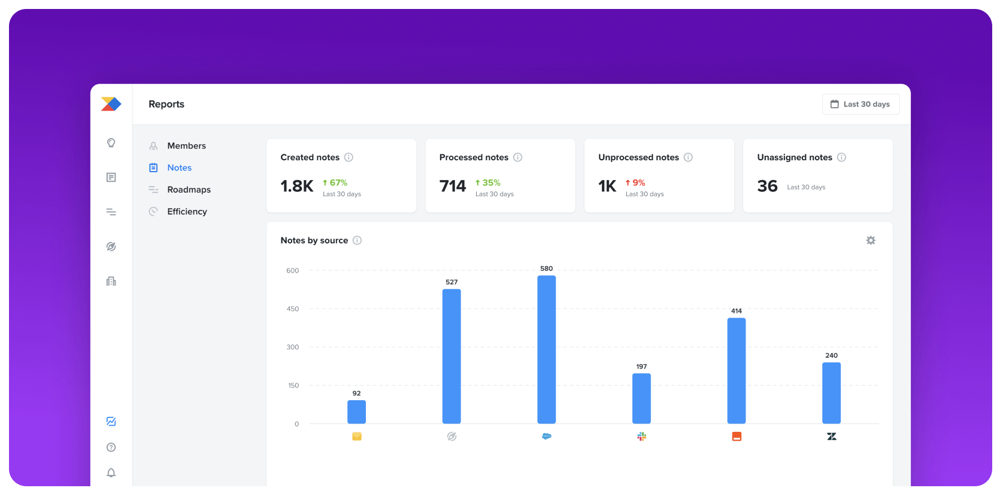Click the bar labeled 240
The width and height of the screenshot is (1000, 494).
[832, 393]
